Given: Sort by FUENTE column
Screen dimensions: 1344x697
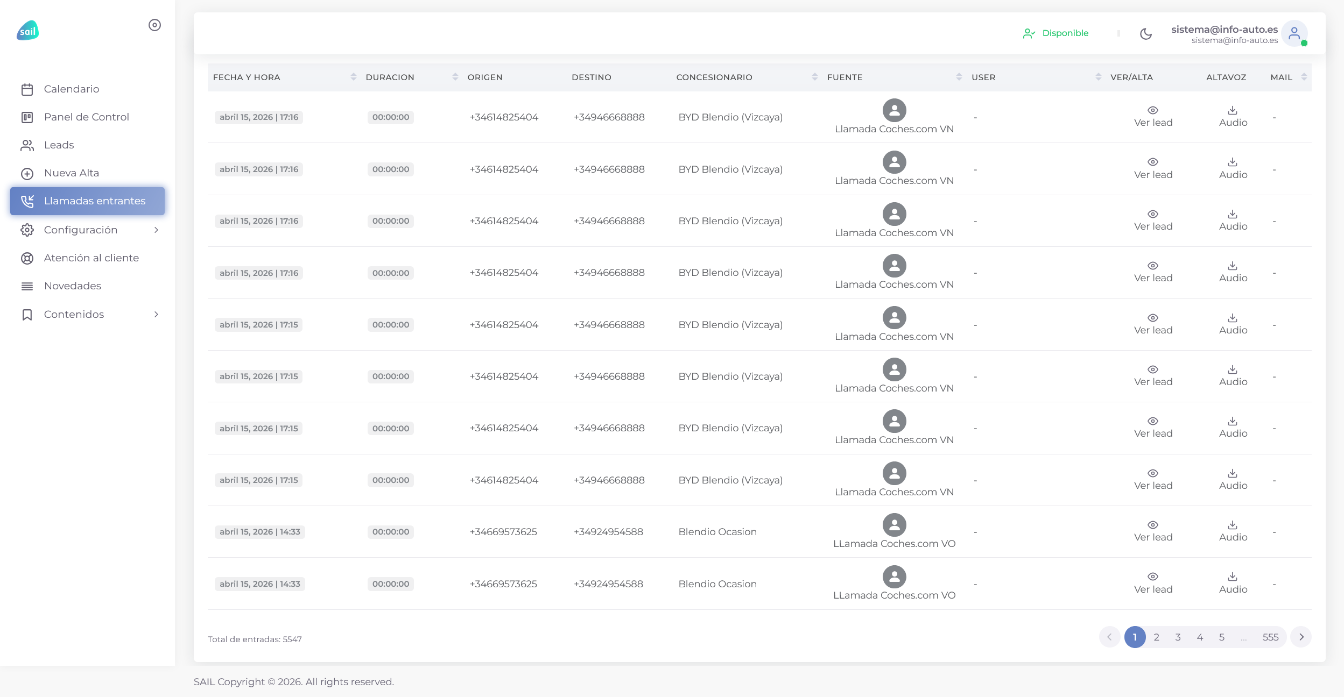Looking at the screenshot, I should tap(959, 77).
